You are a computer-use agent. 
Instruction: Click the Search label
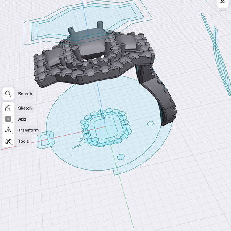[x=25, y=94]
